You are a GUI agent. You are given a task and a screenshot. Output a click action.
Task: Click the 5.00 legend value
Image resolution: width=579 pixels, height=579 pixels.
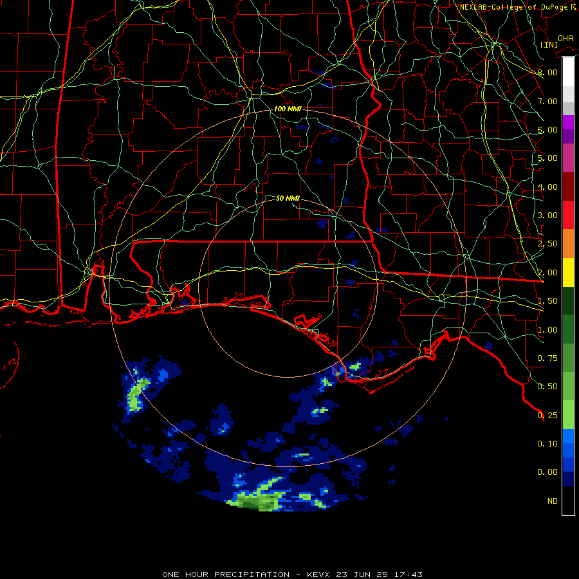click(547, 158)
